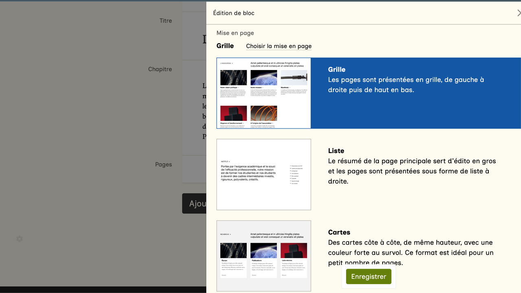Viewport: 521px width, 293px height.
Task: Click the Chapitre field label
Action: 160,69
